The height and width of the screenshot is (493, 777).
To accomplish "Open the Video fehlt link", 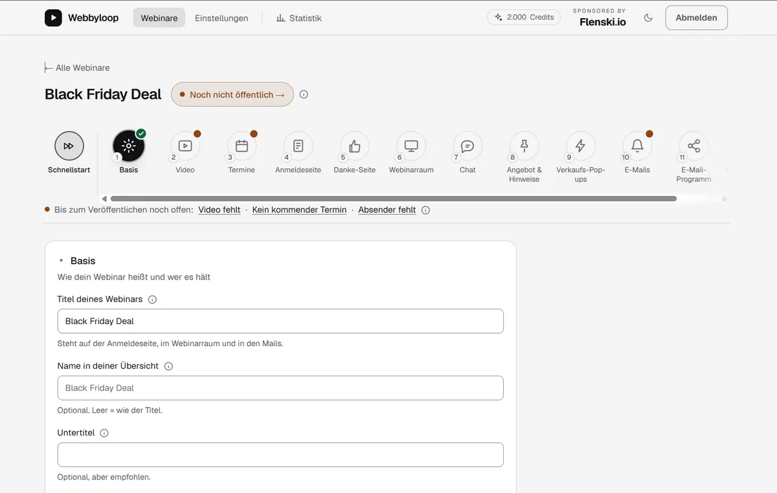I will (x=220, y=210).
